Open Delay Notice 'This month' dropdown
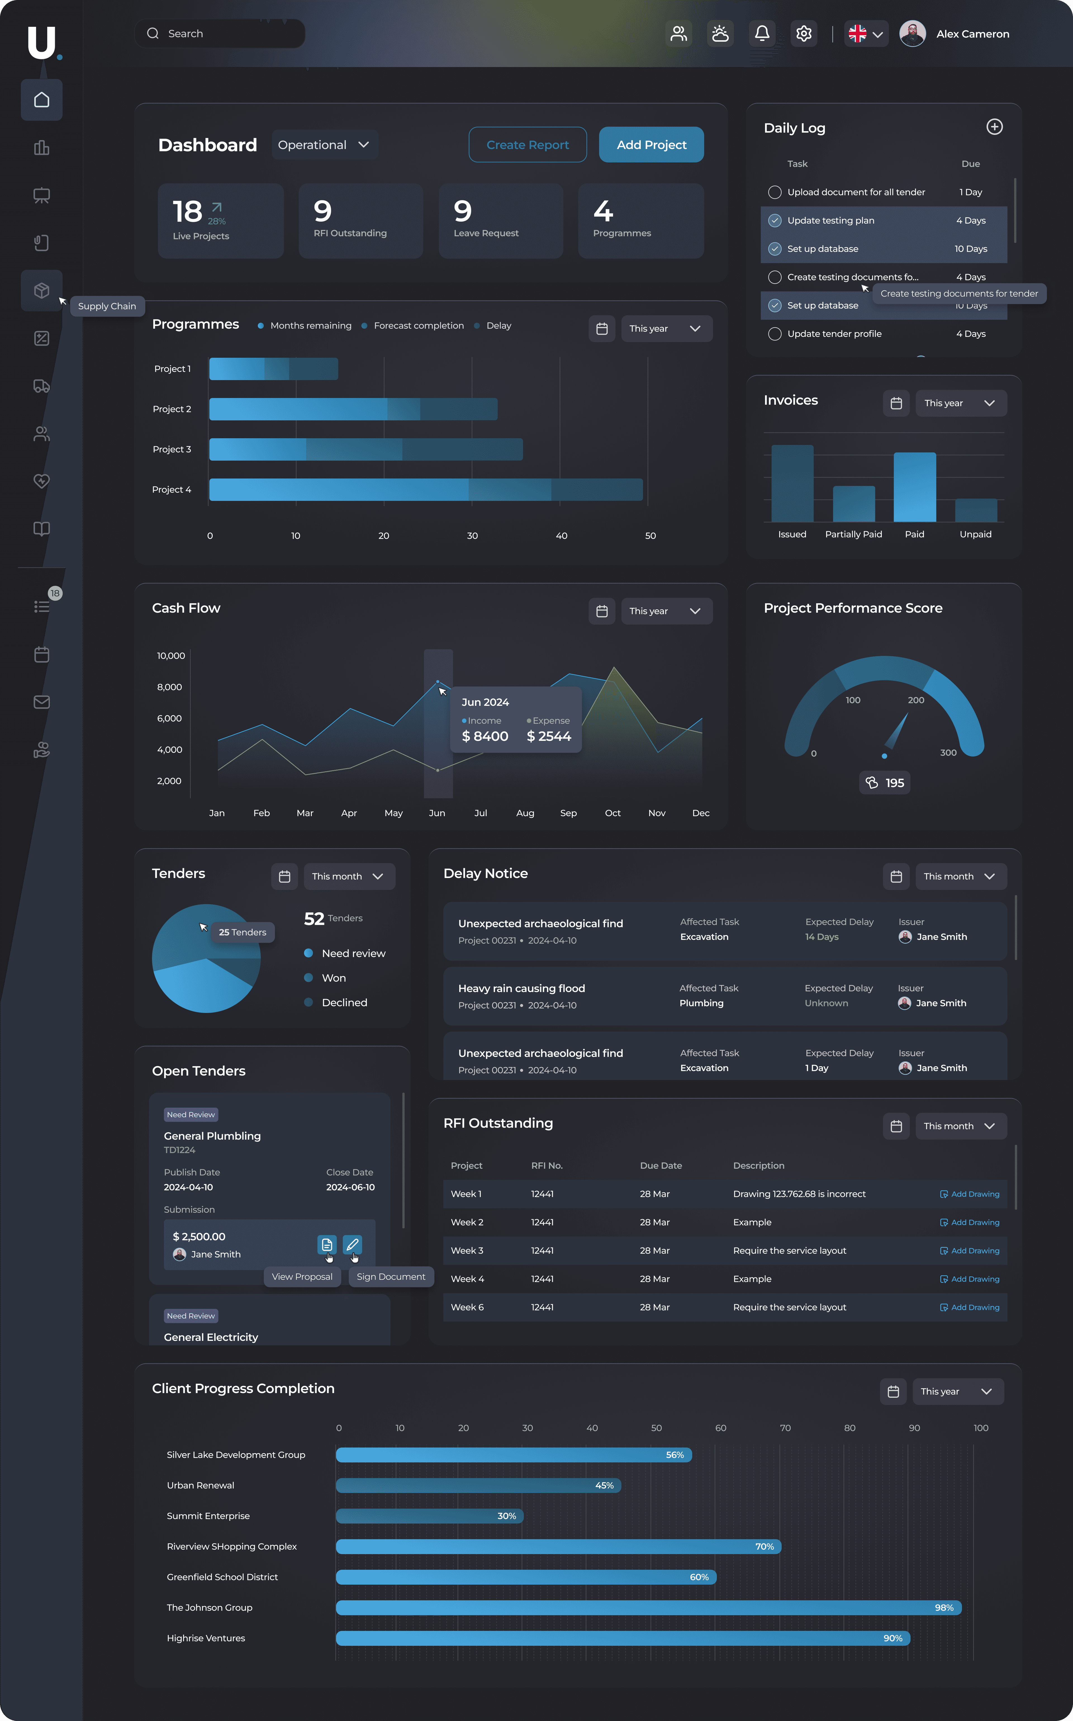Screen dimensions: 1073x1721 pos(961,877)
